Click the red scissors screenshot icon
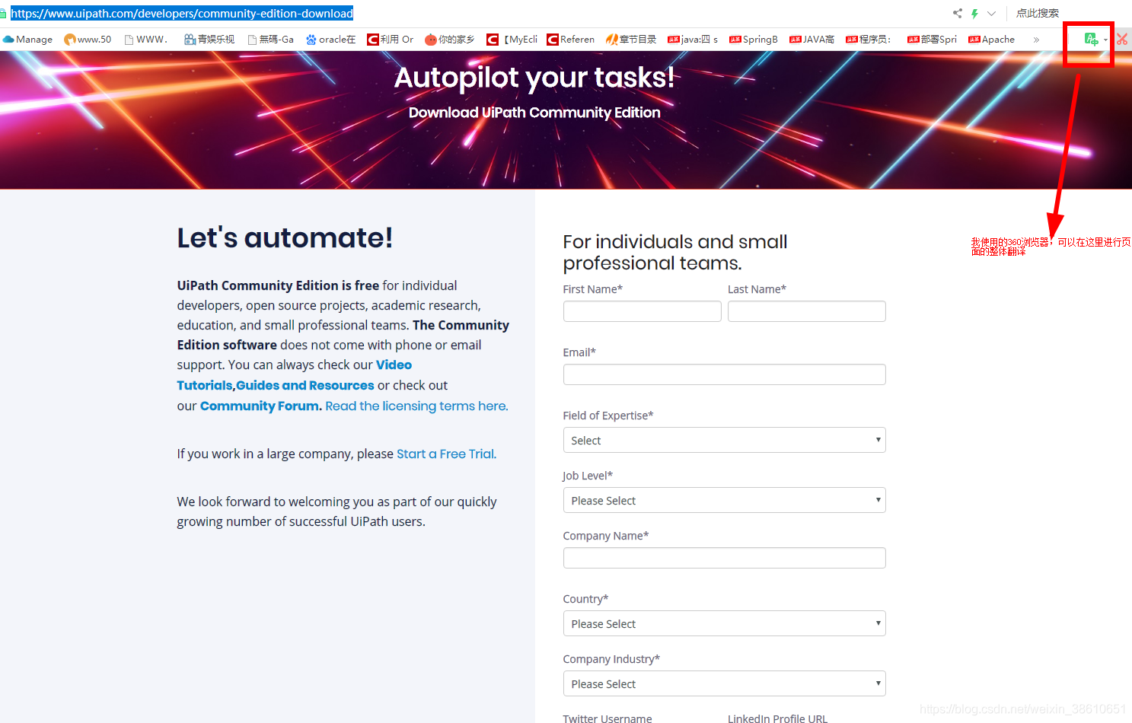Image resolution: width=1132 pixels, height=723 pixels. pos(1122,39)
